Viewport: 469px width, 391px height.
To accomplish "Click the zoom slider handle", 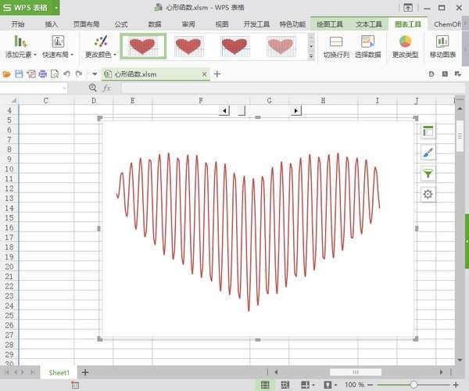I will coord(414,385).
